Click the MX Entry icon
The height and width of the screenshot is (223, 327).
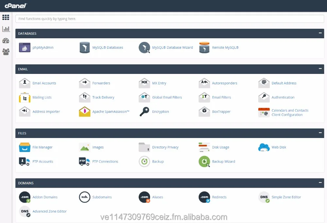tap(144, 83)
